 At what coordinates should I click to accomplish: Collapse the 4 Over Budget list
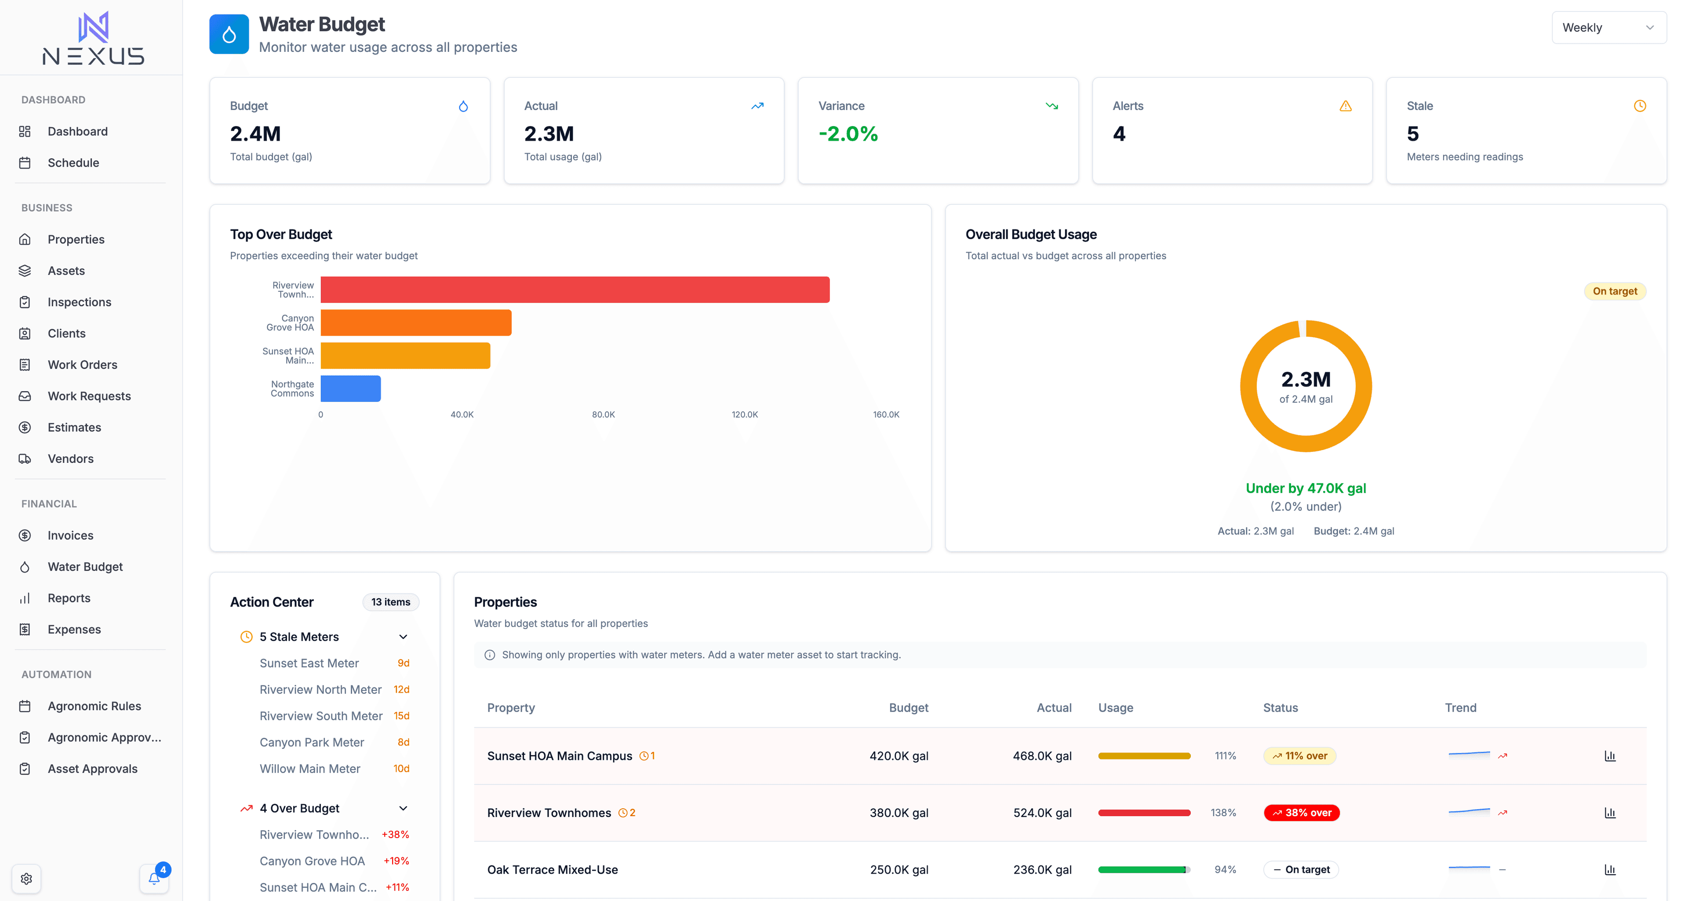(404, 808)
